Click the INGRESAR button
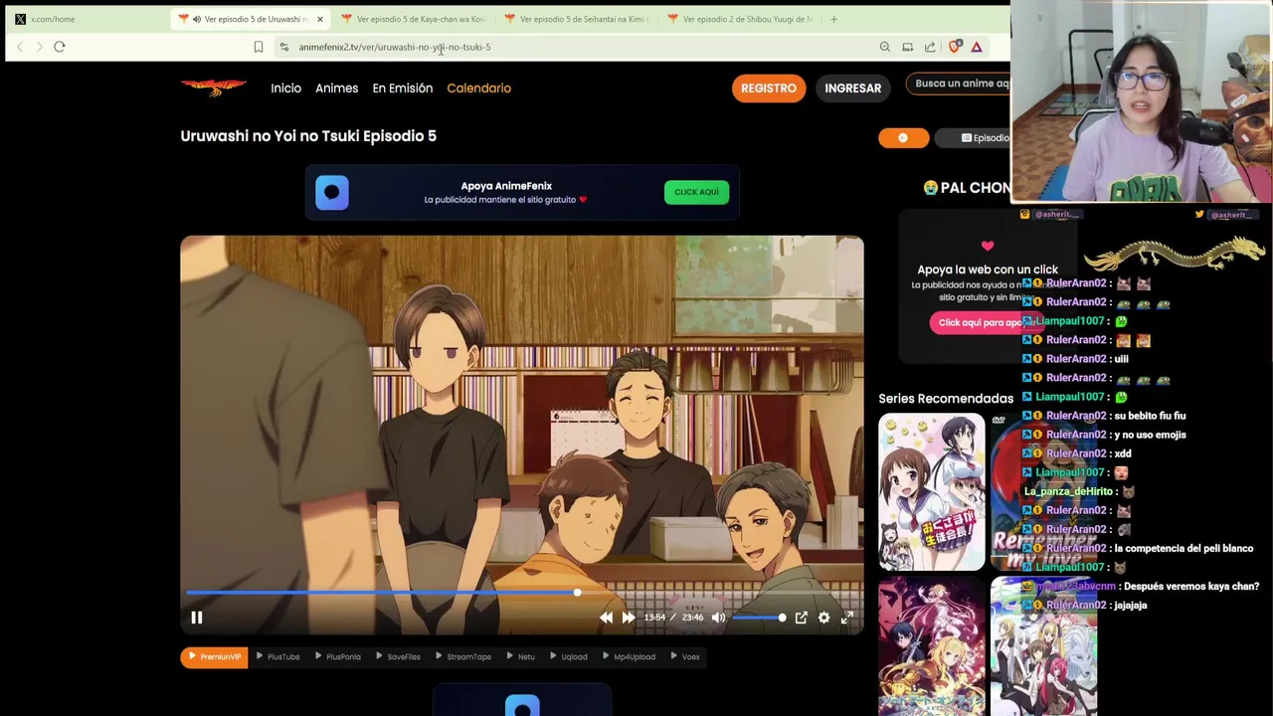The image size is (1273, 716). pyautogui.click(x=852, y=89)
